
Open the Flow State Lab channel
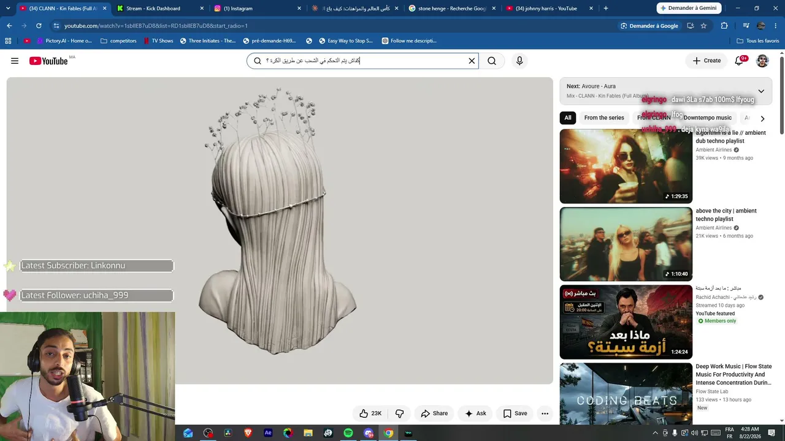[x=712, y=391]
